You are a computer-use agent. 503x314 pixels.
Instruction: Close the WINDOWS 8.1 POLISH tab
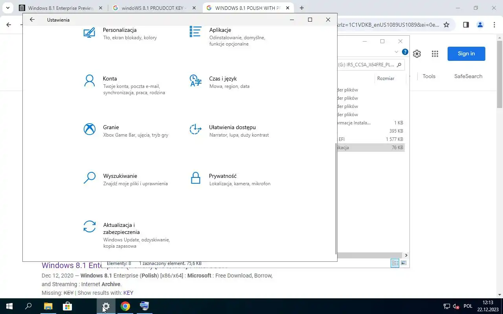(288, 8)
